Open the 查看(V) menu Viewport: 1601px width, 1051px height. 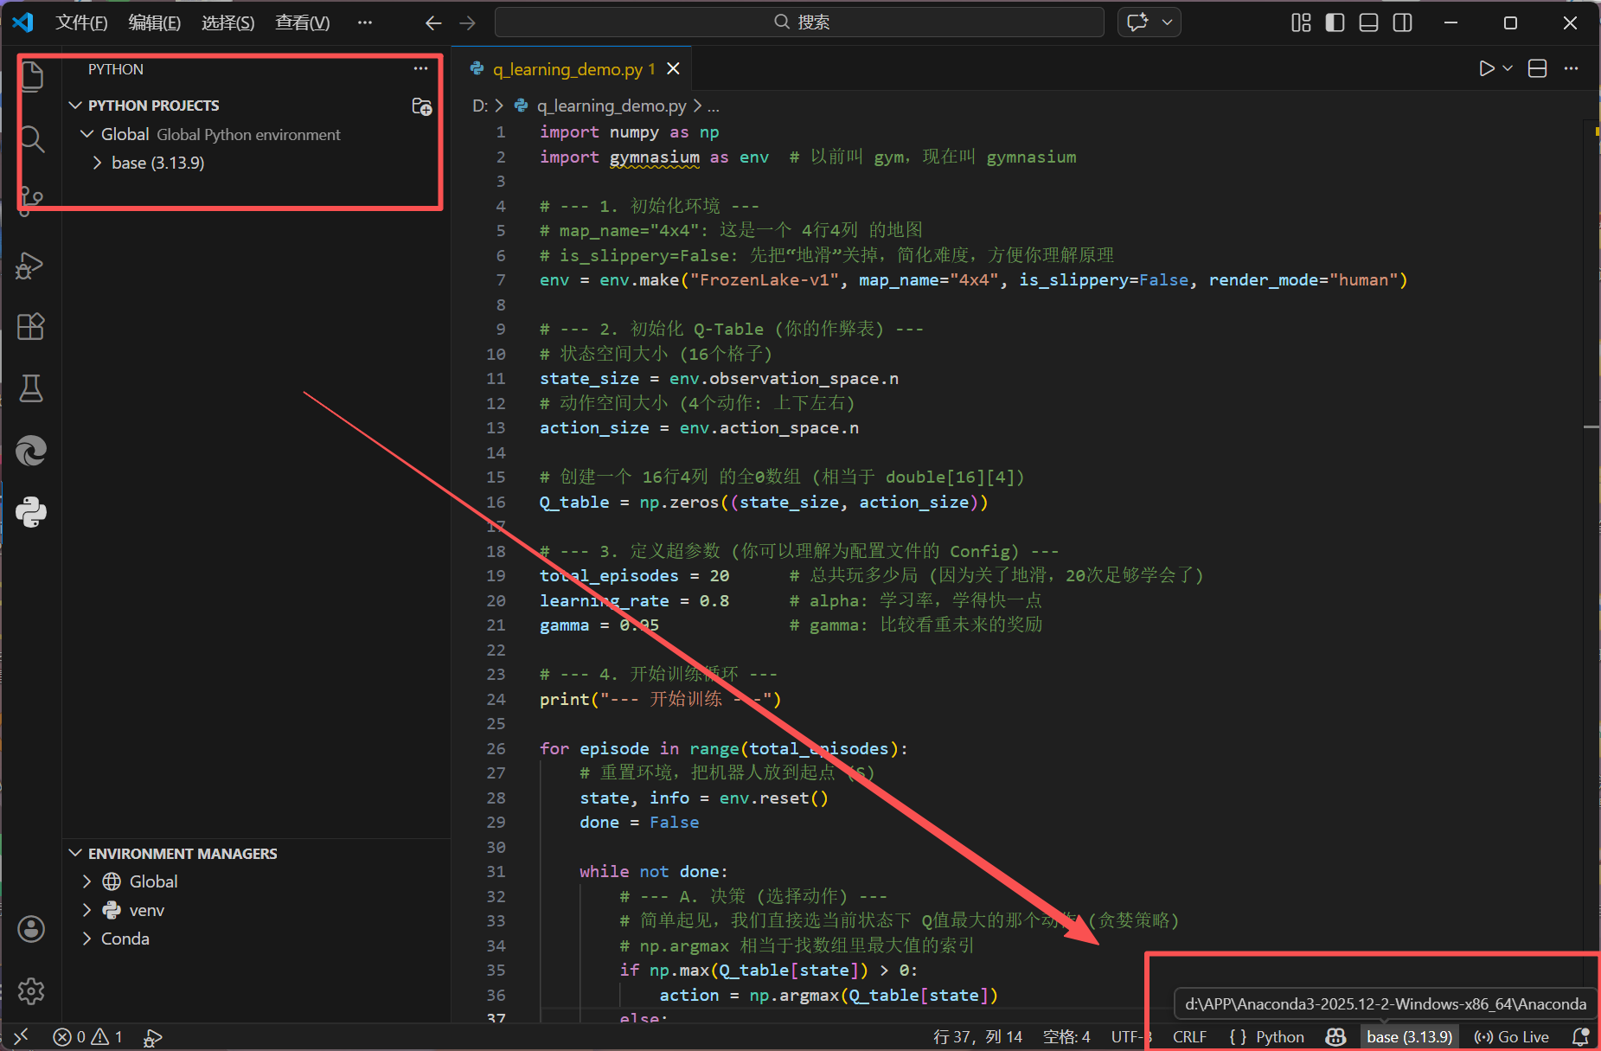tap(303, 22)
